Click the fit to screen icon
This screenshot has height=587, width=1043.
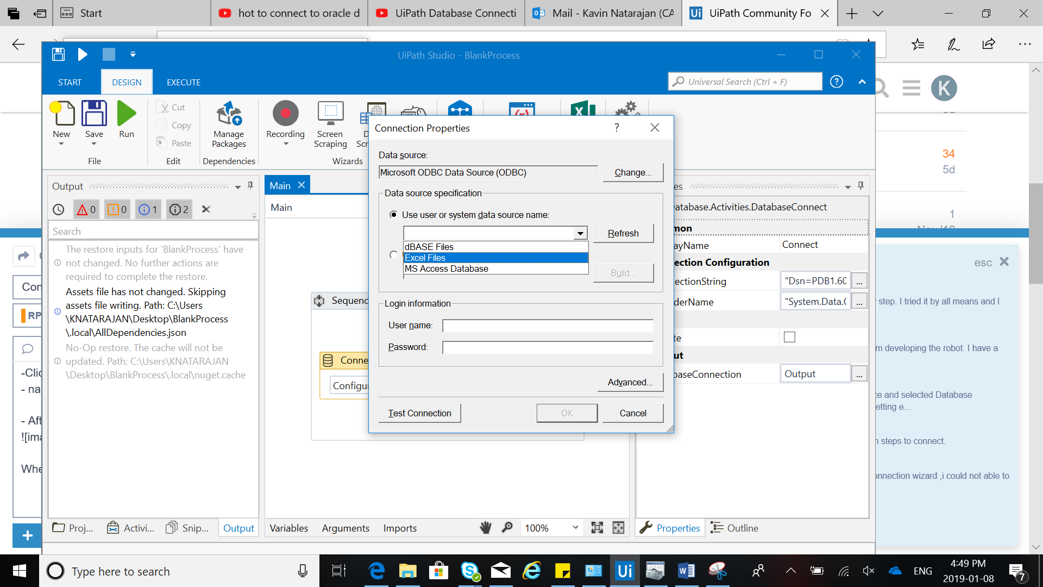click(597, 528)
